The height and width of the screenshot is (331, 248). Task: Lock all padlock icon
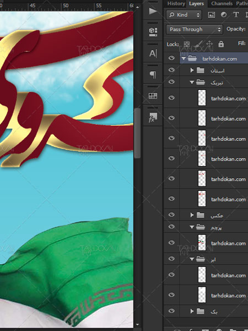[x=221, y=44]
